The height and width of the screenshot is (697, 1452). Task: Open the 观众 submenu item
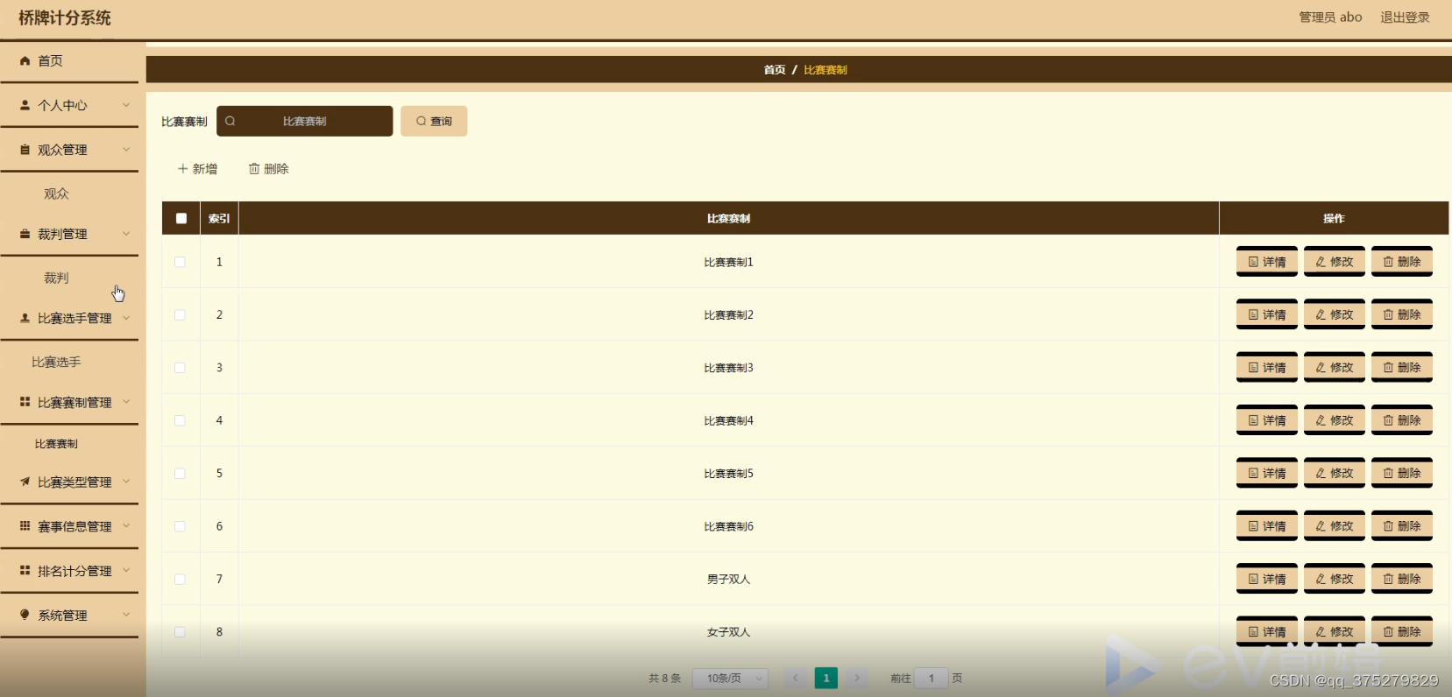[x=56, y=194]
